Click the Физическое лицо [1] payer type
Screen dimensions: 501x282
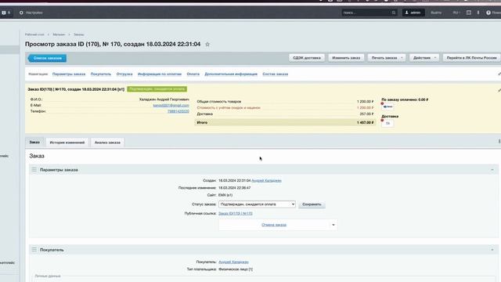[236, 269]
